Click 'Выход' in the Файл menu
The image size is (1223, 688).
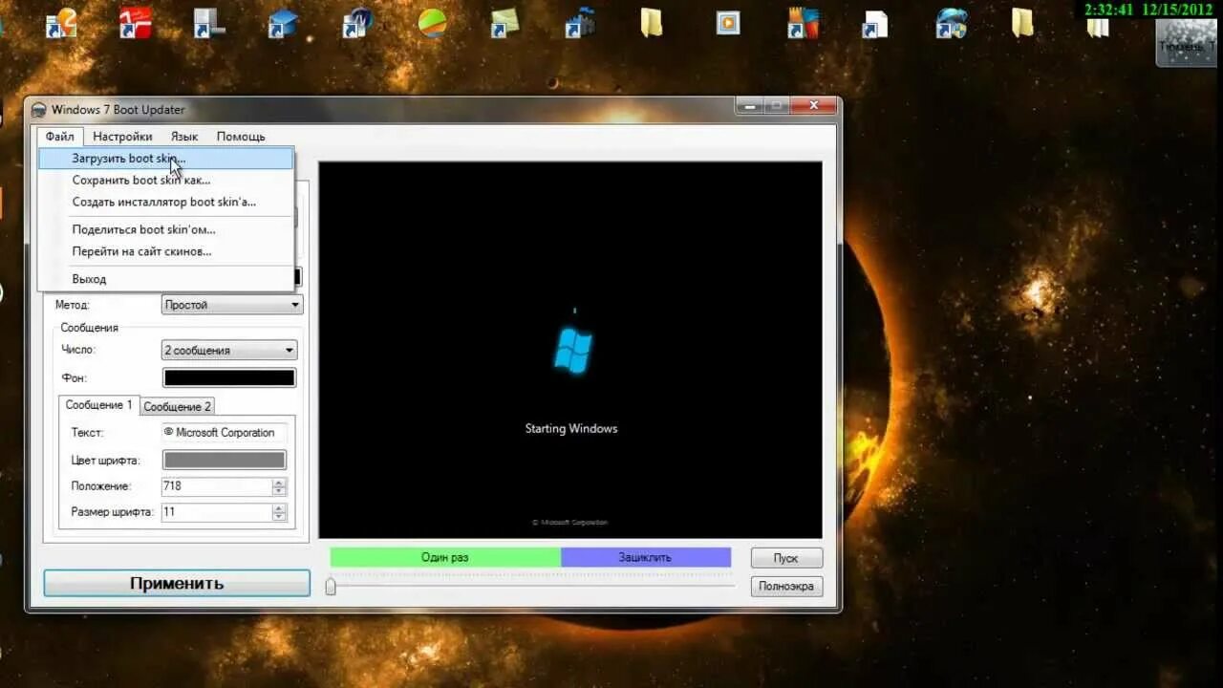[165, 279]
